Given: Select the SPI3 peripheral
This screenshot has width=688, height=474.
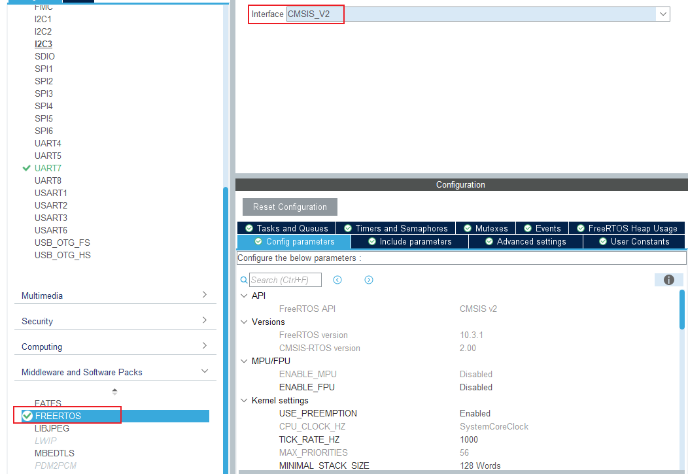Looking at the screenshot, I should (44, 94).
